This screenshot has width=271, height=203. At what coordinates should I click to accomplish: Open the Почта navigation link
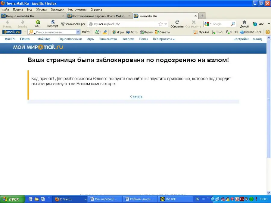pyautogui.click(x=25, y=39)
